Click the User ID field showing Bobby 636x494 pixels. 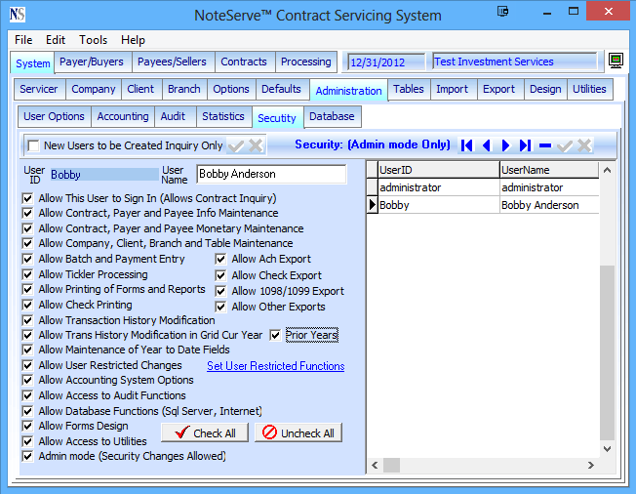[x=103, y=175]
